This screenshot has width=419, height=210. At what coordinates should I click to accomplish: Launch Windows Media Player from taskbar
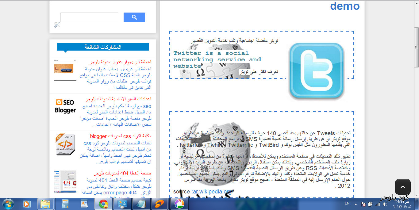tap(27, 204)
